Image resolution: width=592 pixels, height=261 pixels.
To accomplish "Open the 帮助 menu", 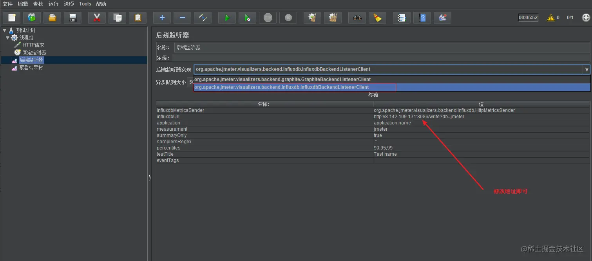I will coord(101,4).
